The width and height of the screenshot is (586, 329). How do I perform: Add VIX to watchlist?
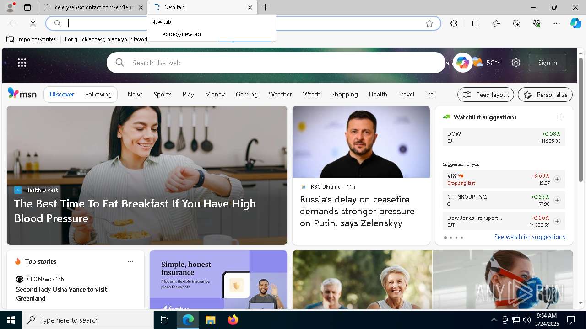(557, 179)
